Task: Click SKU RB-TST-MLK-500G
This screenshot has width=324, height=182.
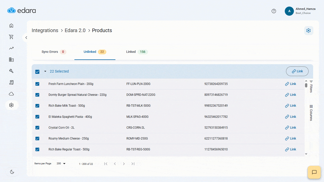Action: point(138,106)
